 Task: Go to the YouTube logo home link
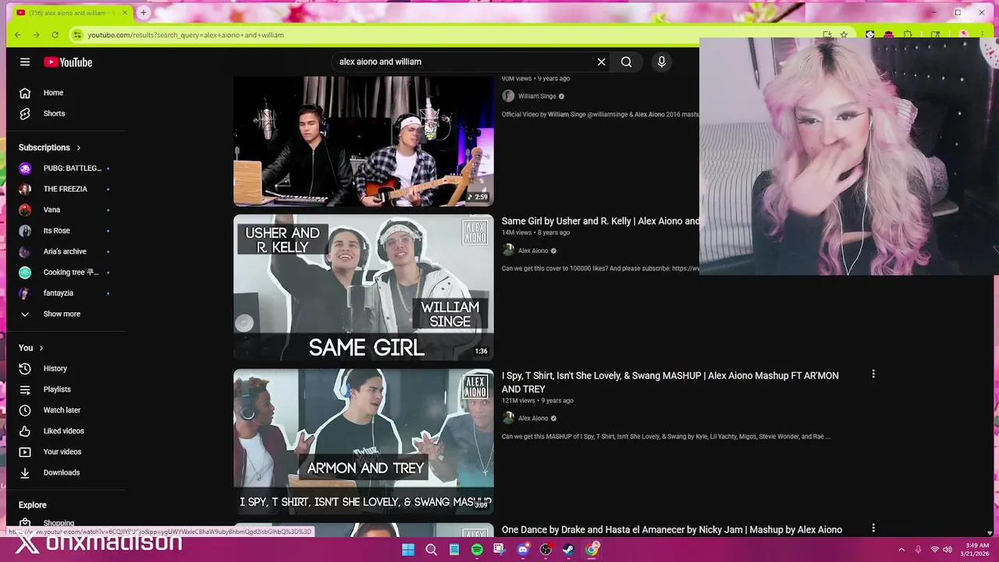pyautogui.click(x=68, y=62)
